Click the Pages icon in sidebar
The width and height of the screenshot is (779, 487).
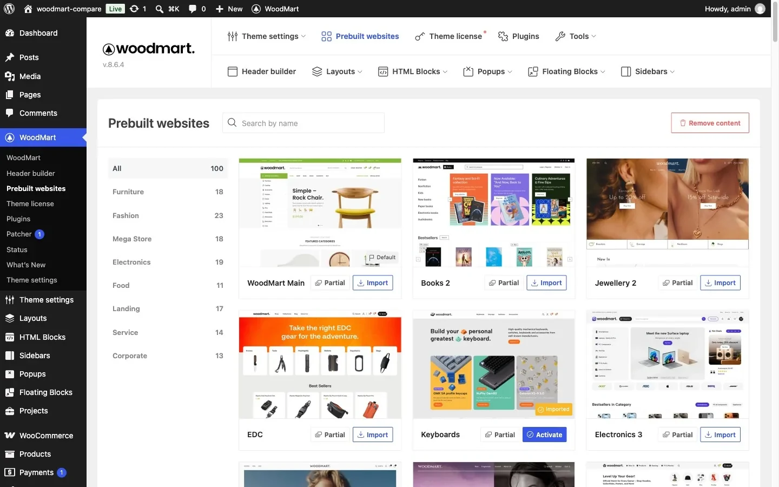[x=10, y=95]
